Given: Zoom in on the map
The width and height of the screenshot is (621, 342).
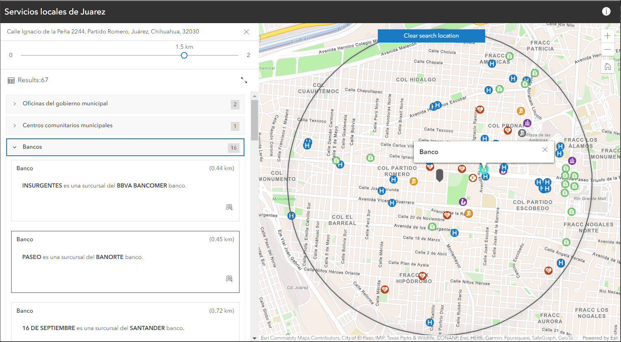Looking at the screenshot, I should pos(607,36).
